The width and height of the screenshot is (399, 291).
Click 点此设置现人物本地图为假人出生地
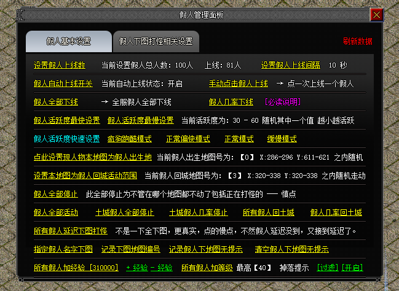(93, 157)
